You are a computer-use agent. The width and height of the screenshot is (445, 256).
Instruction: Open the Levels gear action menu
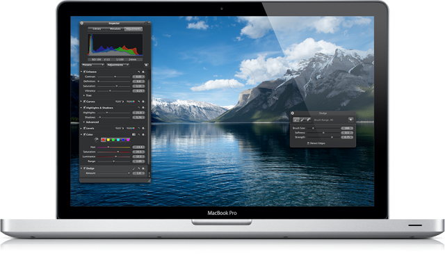143,128
